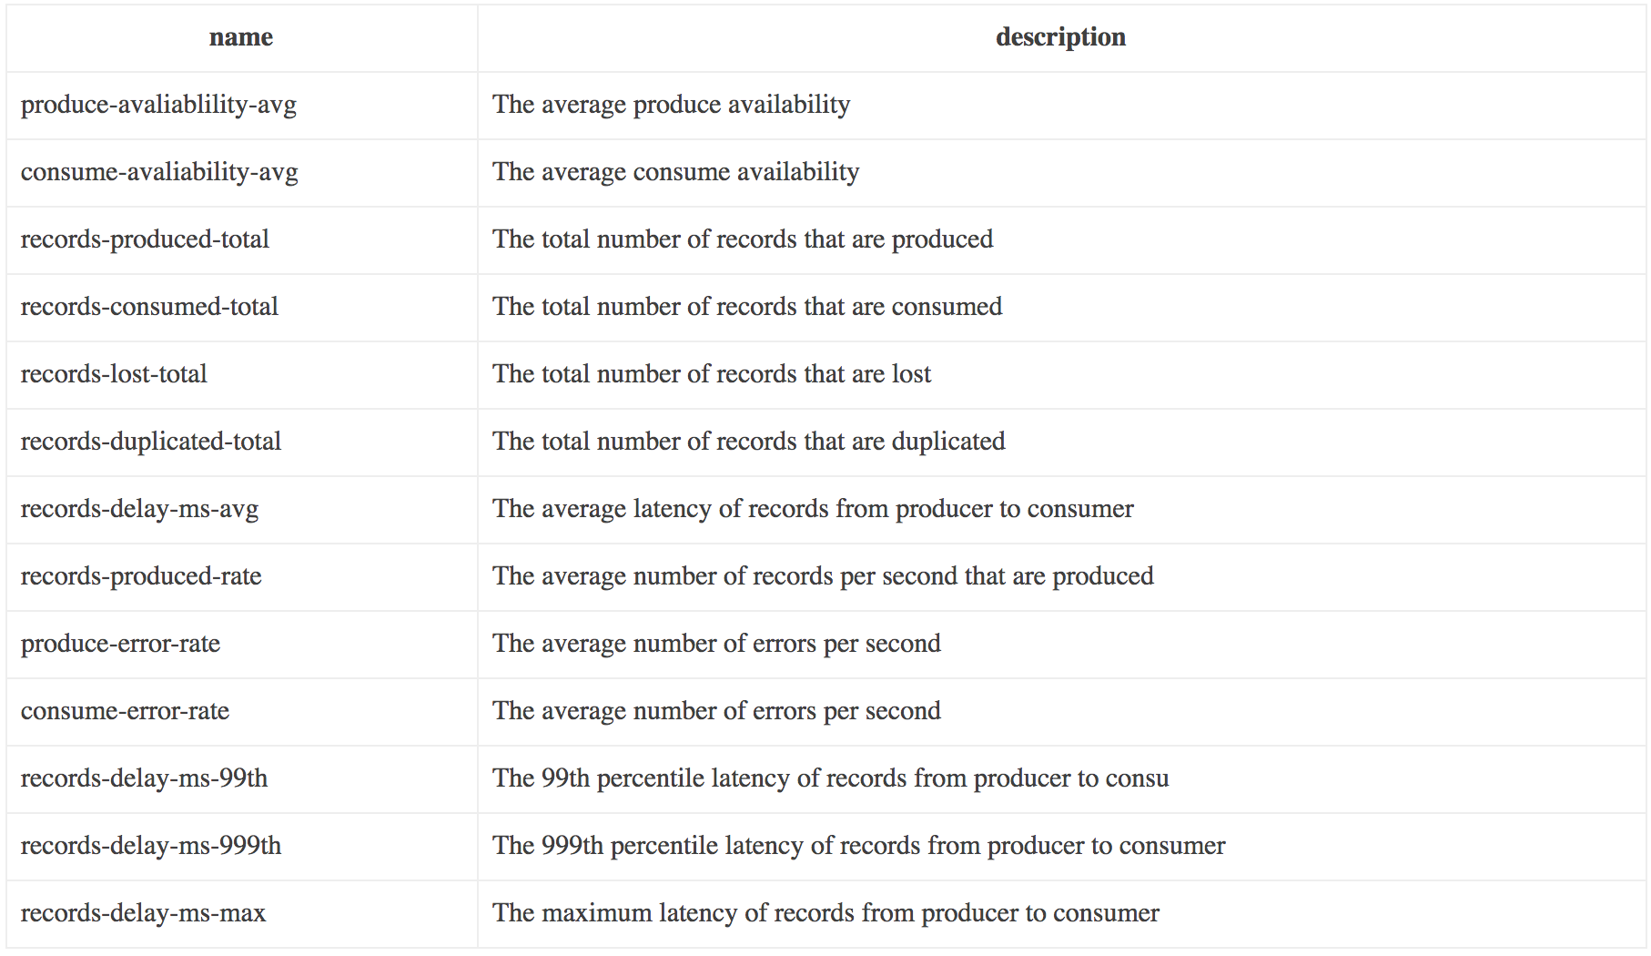Select the produce-avaliablility-avg metric name

(158, 106)
